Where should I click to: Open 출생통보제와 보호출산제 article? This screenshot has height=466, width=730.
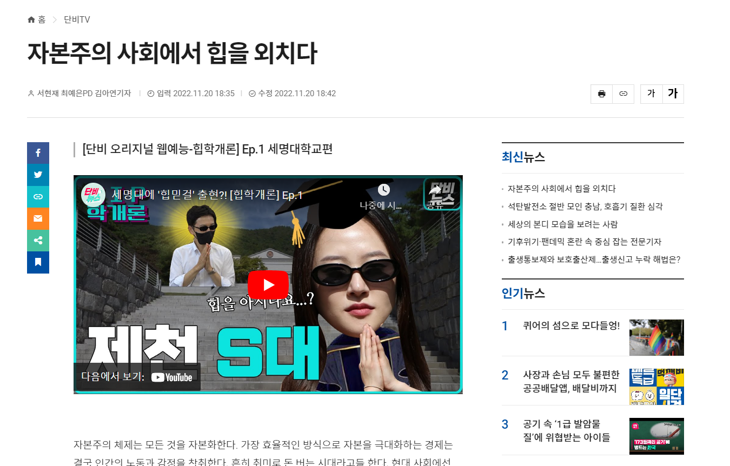click(x=594, y=259)
